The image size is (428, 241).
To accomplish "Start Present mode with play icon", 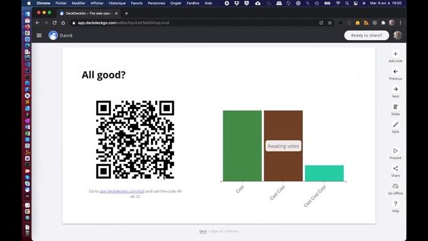I will click(x=395, y=151).
